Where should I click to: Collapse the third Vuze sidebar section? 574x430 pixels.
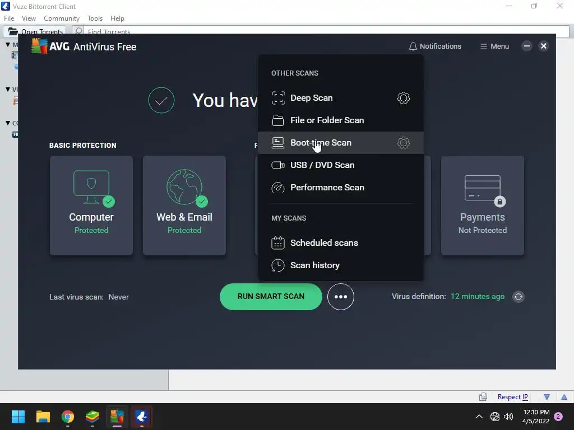(x=8, y=123)
